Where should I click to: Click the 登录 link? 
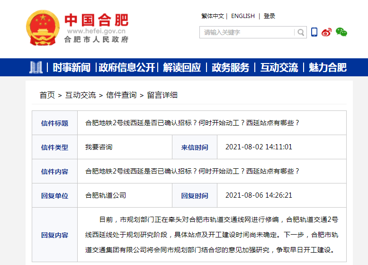(x=269, y=16)
